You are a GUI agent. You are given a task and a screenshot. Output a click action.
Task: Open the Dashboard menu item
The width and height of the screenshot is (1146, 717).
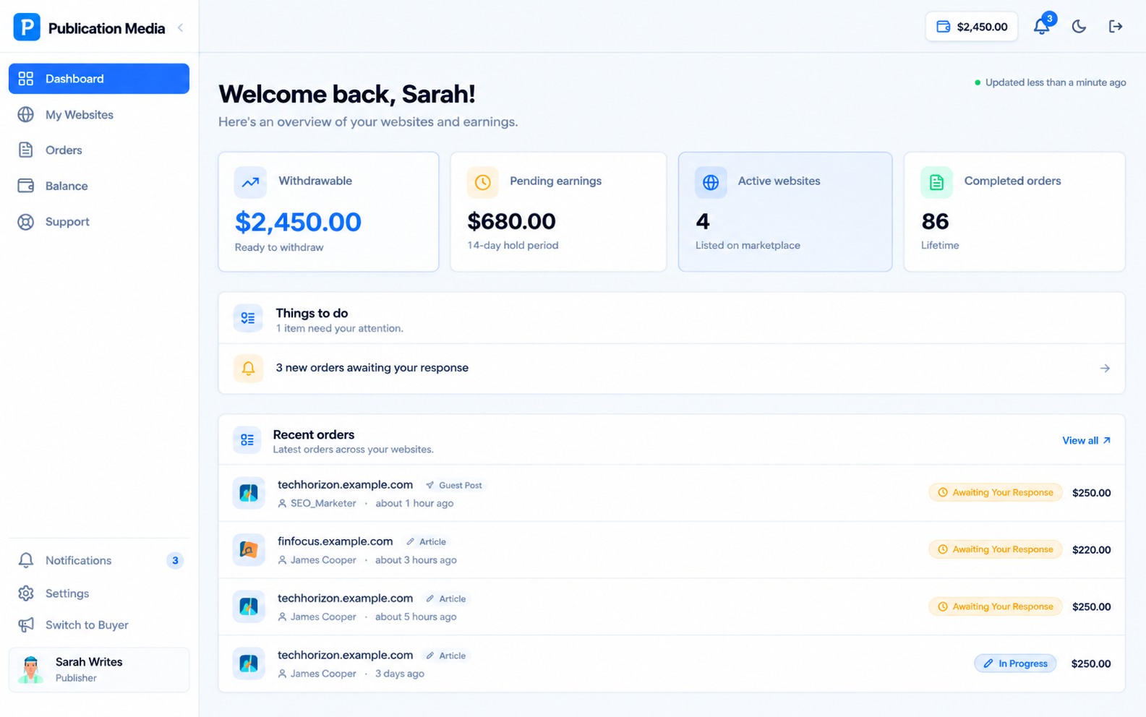pyautogui.click(x=99, y=79)
